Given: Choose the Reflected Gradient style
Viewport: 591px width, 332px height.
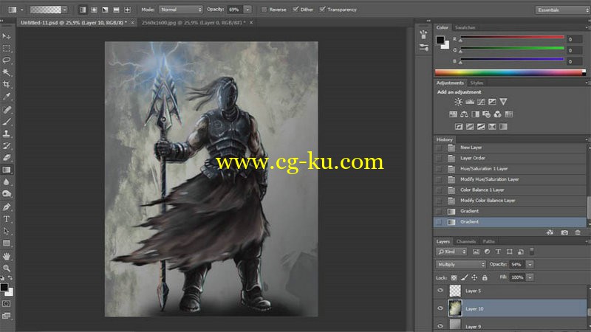Looking at the screenshot, I should click(117, 10).
